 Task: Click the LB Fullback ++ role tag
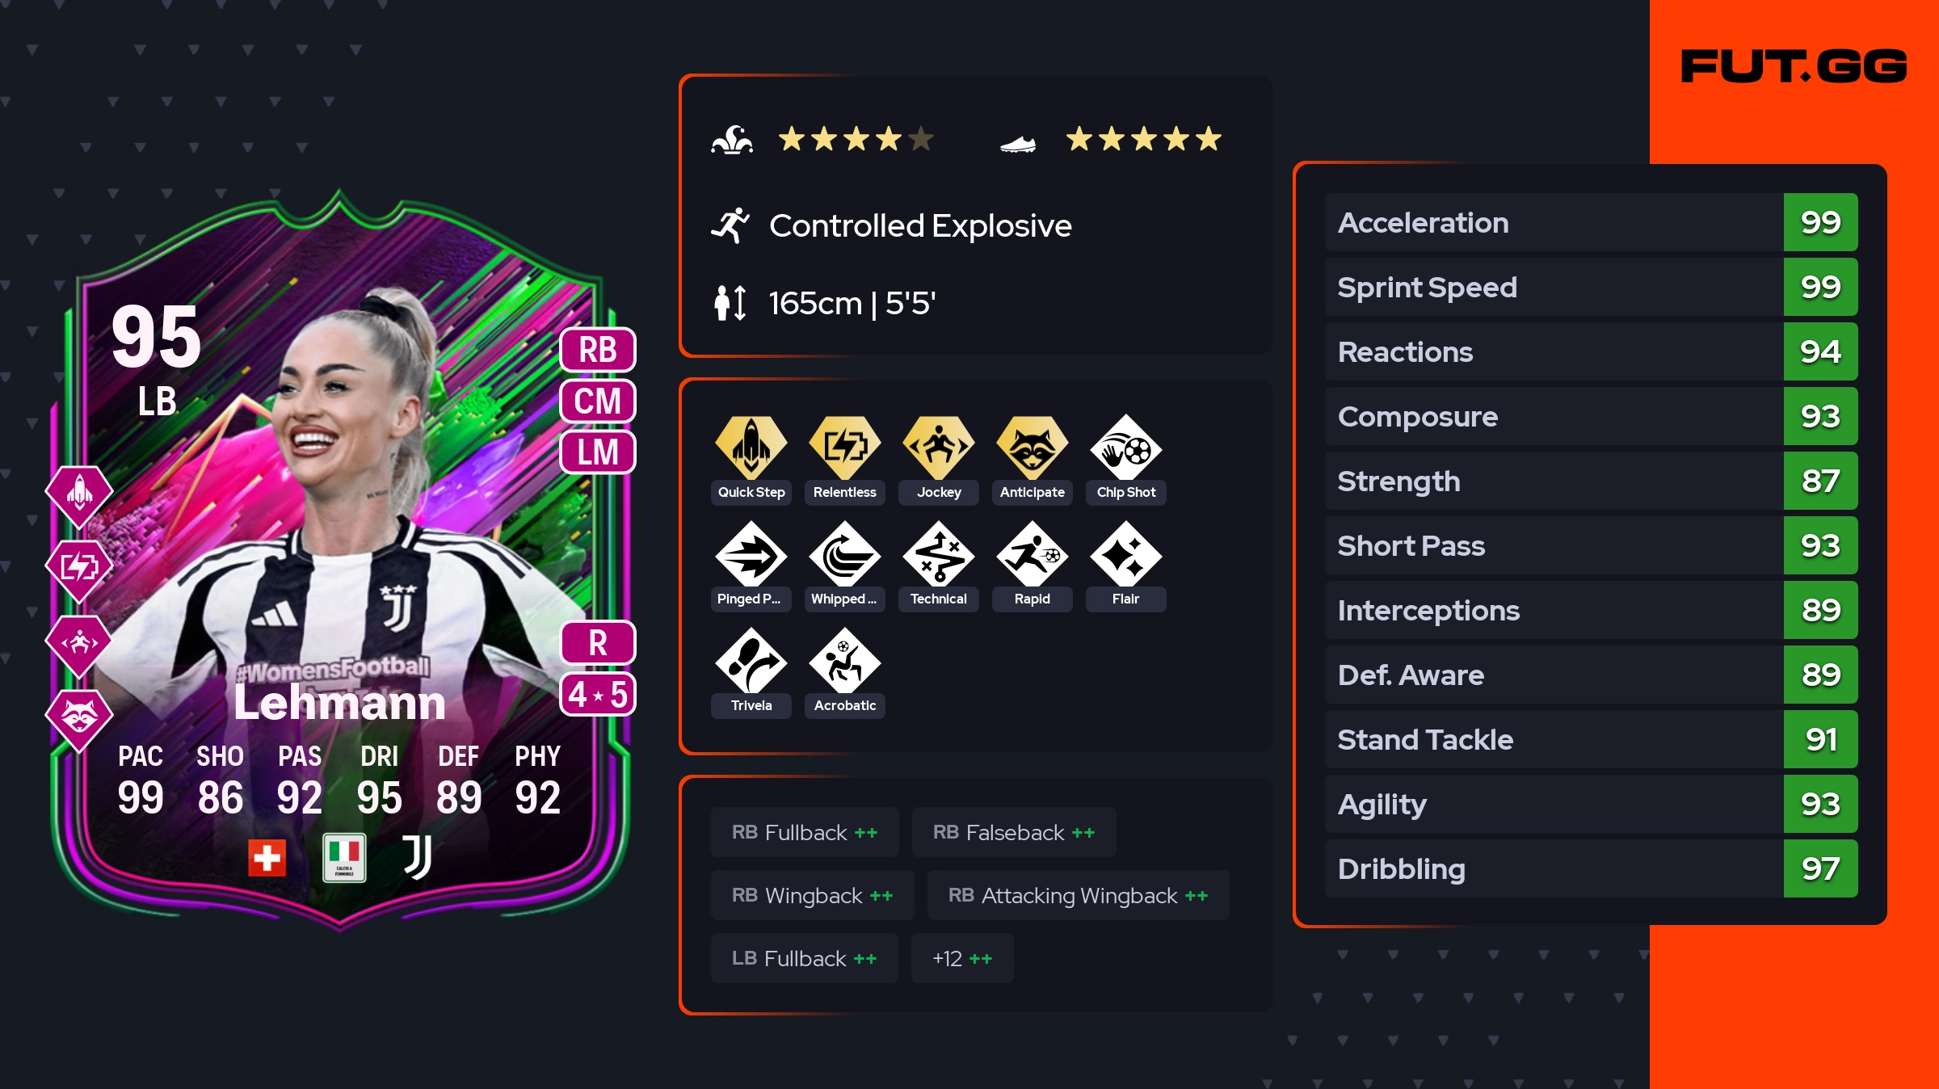(x=805, y=958)
